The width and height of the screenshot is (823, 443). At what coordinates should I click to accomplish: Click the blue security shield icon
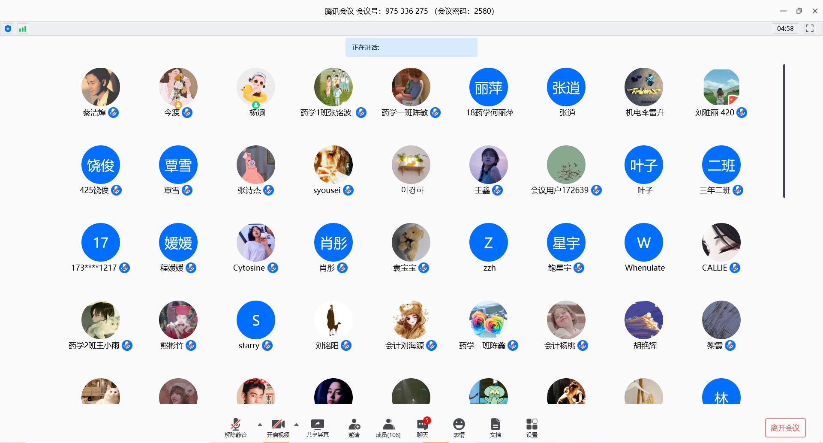tap(8, 29)
